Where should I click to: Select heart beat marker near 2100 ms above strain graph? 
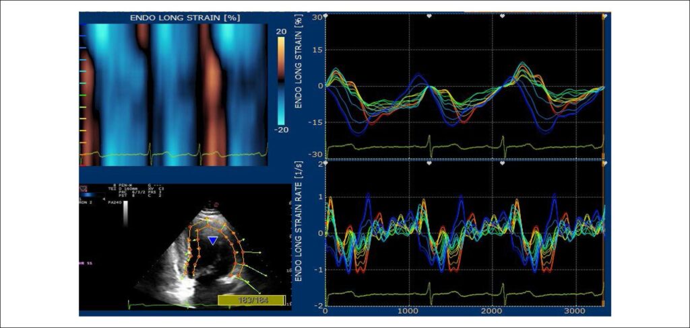(x=502, y=16)
